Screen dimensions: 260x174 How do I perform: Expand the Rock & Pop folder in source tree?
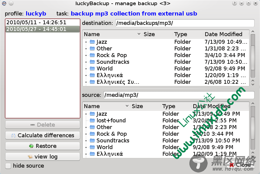point(86,134)
